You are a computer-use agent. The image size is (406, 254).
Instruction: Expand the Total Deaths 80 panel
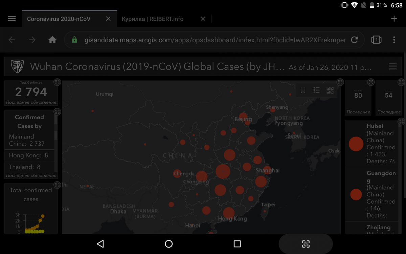[371, 82]
